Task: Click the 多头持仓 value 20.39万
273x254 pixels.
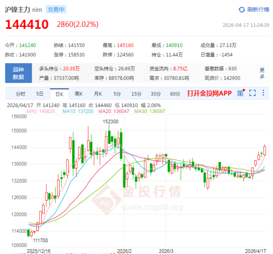Action: tap(71, 69)
